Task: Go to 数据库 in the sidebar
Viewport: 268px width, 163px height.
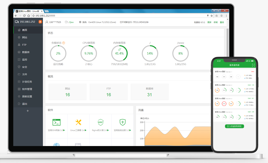Action: click(26, 52)
